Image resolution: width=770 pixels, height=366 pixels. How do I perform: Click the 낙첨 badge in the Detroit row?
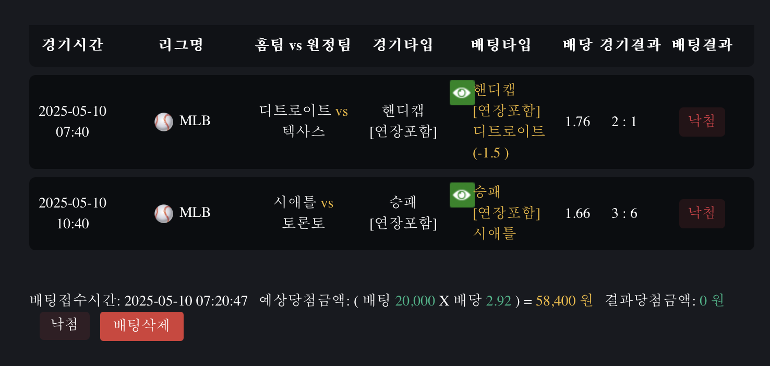point(702,122)
